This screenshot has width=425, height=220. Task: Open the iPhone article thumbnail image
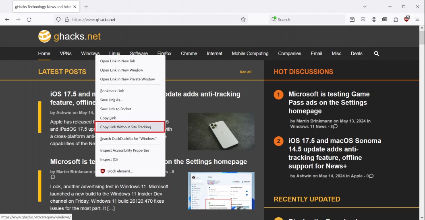(x=221, y=132)
